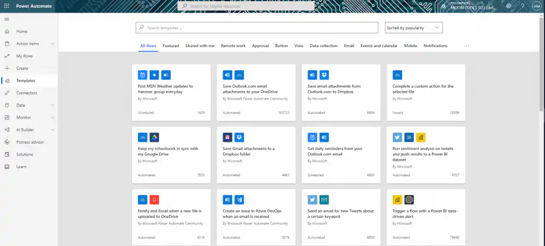The width and height of the screenshot is (545, 246).
Task: Click the red notification icon on OneDrive card
Action: click(154, 200)
